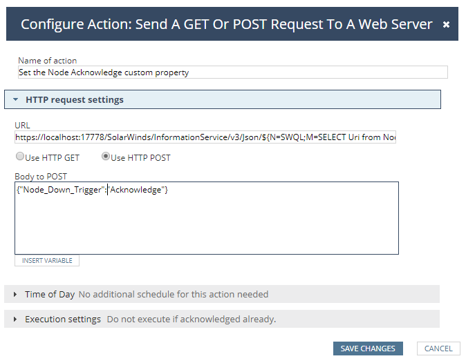Click the Use HTTP POST label text
Screen dimensions: 466x363
pyautogui.click(x=140, y=158)
